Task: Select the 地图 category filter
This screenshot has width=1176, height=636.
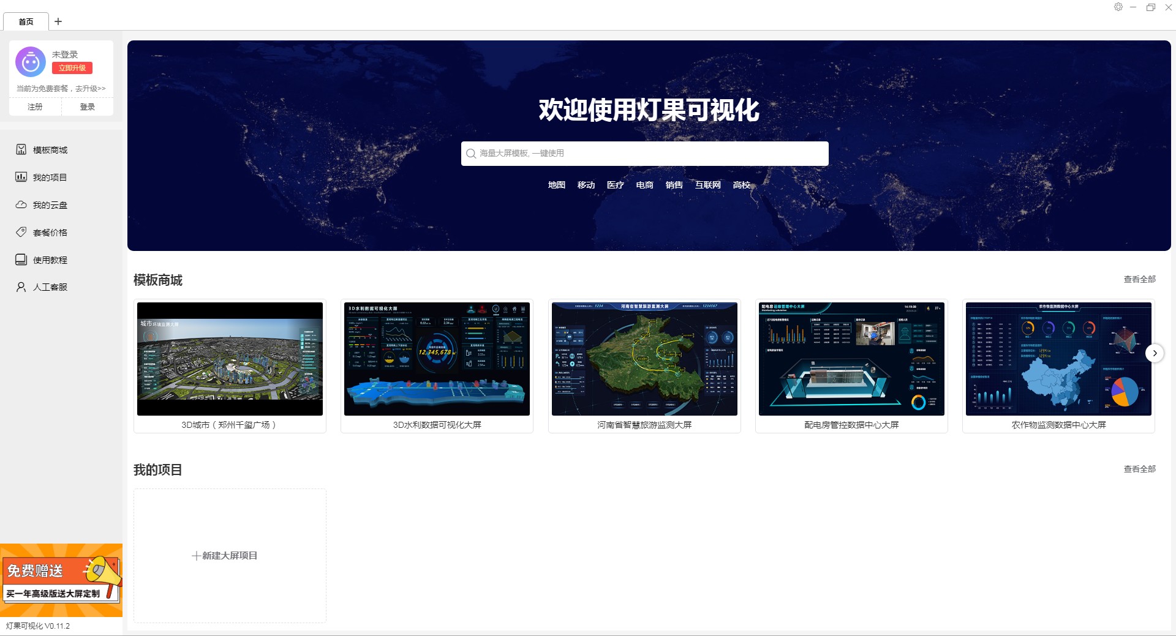Action: coord(556,185)
